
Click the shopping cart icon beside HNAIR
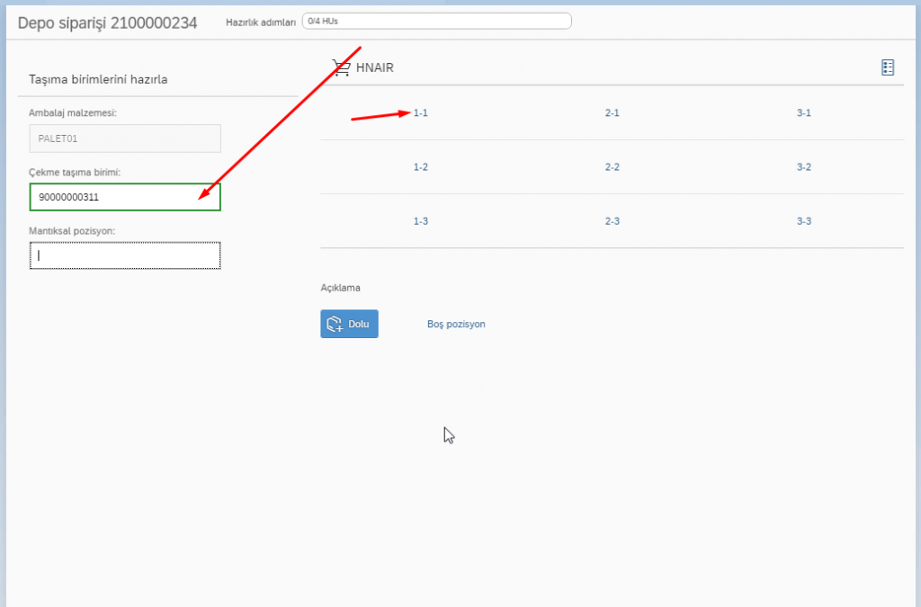[x=341, y=67]
